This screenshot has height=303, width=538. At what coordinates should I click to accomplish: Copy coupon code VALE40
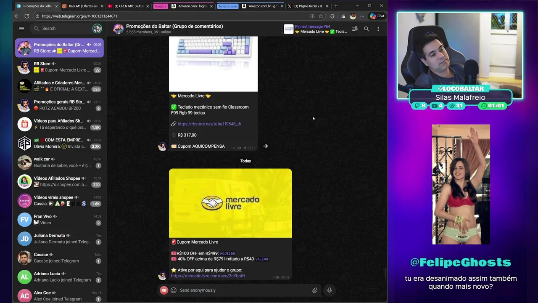261,259
